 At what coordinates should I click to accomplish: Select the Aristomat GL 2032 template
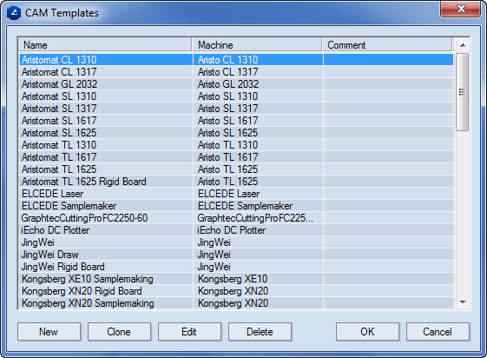(236, 84)
